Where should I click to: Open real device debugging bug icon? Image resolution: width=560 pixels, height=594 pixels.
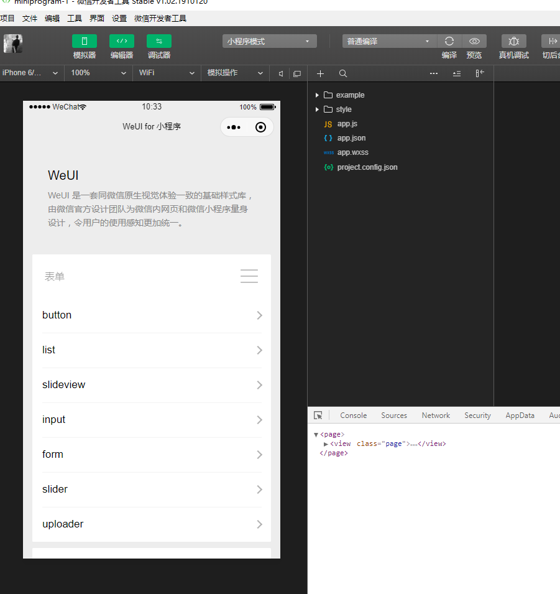(514, 42)
